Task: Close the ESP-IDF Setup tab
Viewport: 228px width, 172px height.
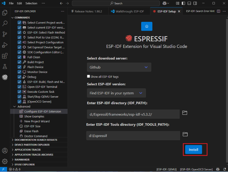Action: pos(179,11)
